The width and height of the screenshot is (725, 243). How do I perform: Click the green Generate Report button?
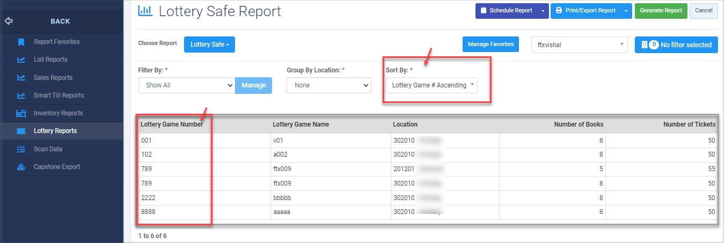coord(661,10)
